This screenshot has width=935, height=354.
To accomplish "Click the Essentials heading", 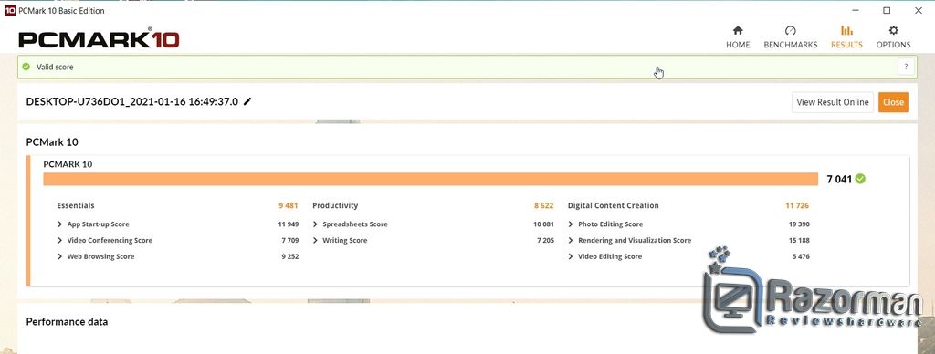I will (76, 205).
